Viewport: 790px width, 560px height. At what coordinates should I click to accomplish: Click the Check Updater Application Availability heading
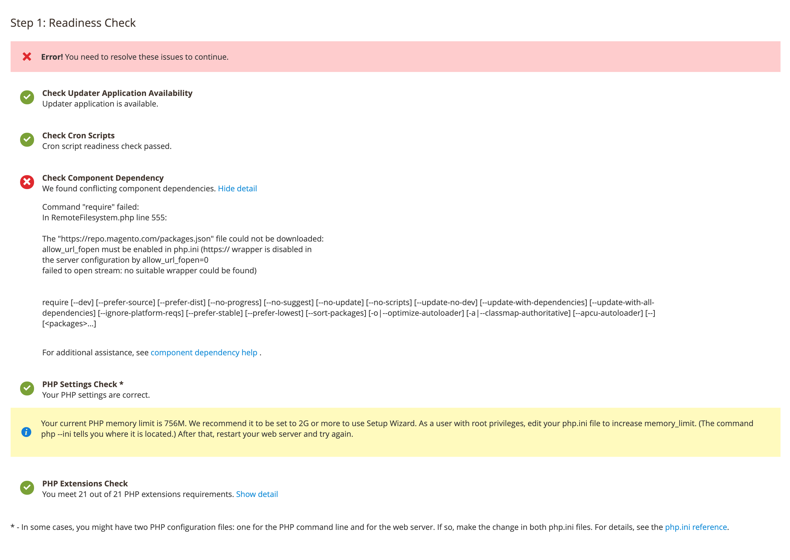coord(117,93)
